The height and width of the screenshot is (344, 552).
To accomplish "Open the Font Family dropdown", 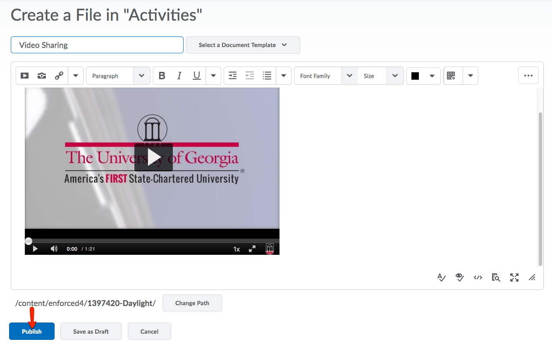I will [x=326, y=76].
